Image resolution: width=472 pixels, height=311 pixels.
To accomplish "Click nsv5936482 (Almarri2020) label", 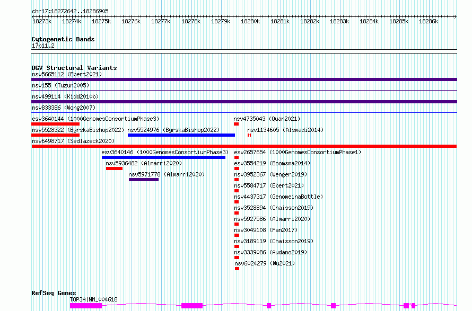I will click(144, 163).
